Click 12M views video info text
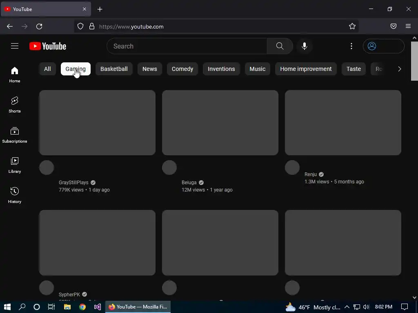 (x=207, y=190)
